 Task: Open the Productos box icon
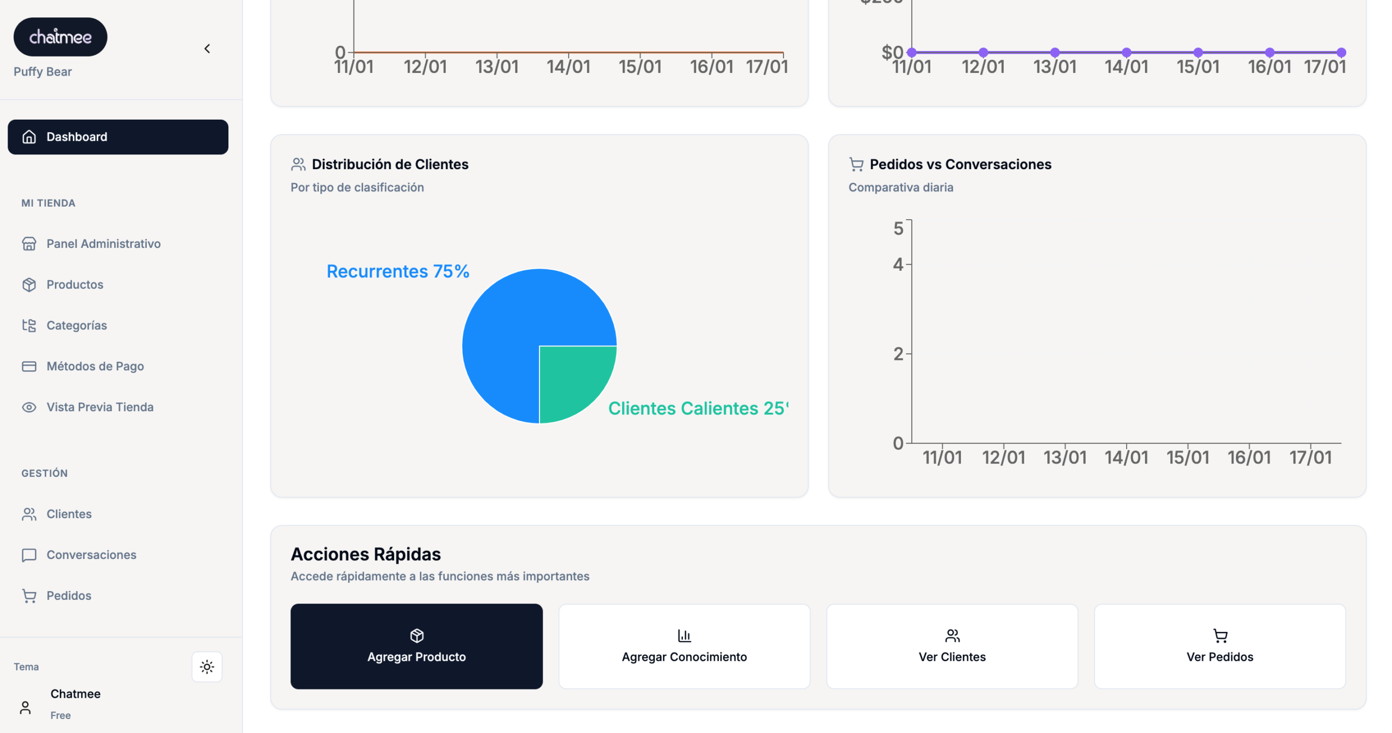pyautogui.click(x=29, y=284)
